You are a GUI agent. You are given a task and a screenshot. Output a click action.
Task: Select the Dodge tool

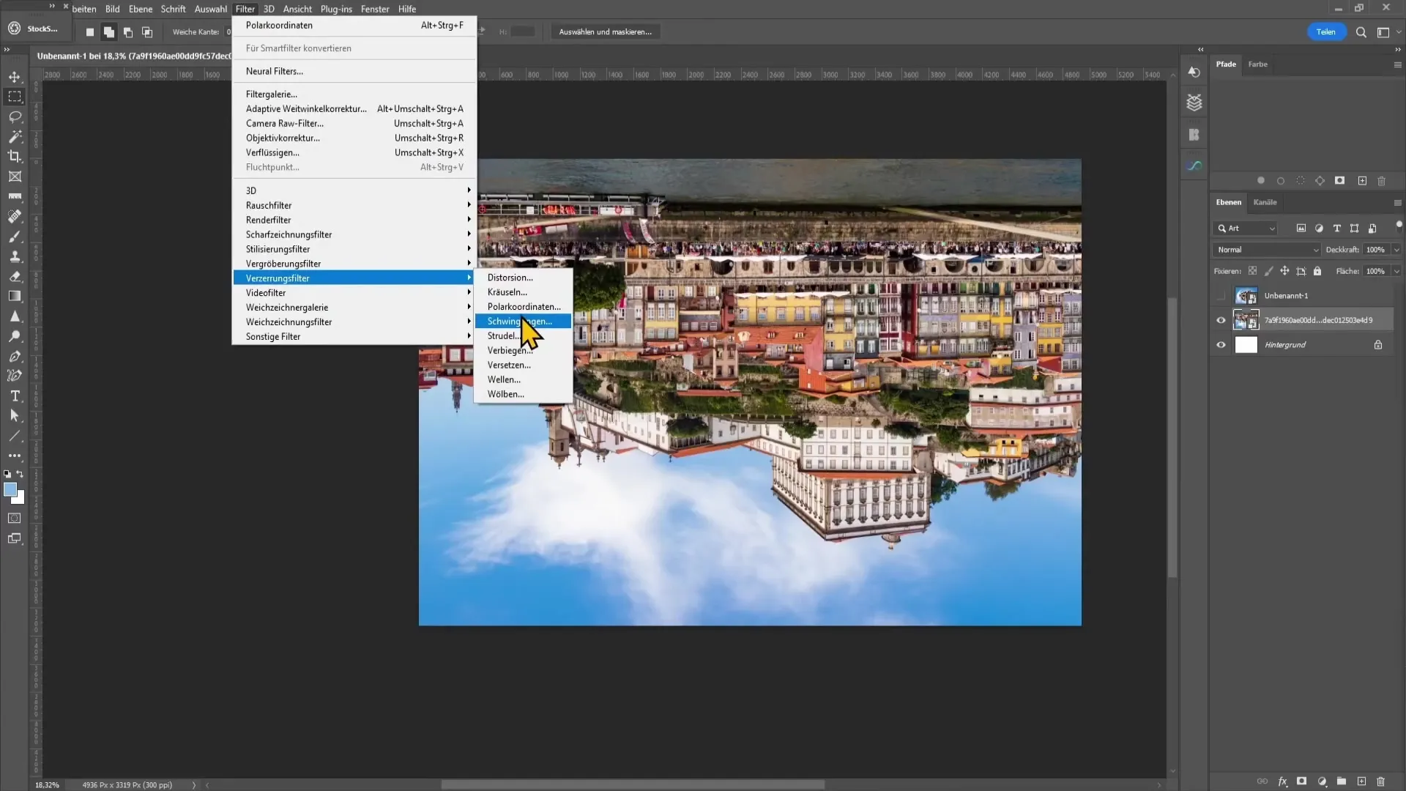pyautogui.click(x=15, y=336)
